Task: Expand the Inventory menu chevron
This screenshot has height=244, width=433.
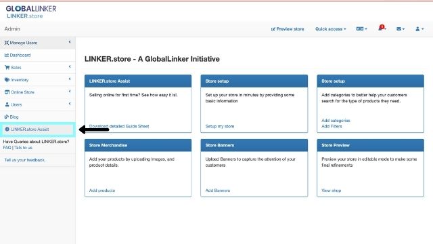Action: (70, 79)
